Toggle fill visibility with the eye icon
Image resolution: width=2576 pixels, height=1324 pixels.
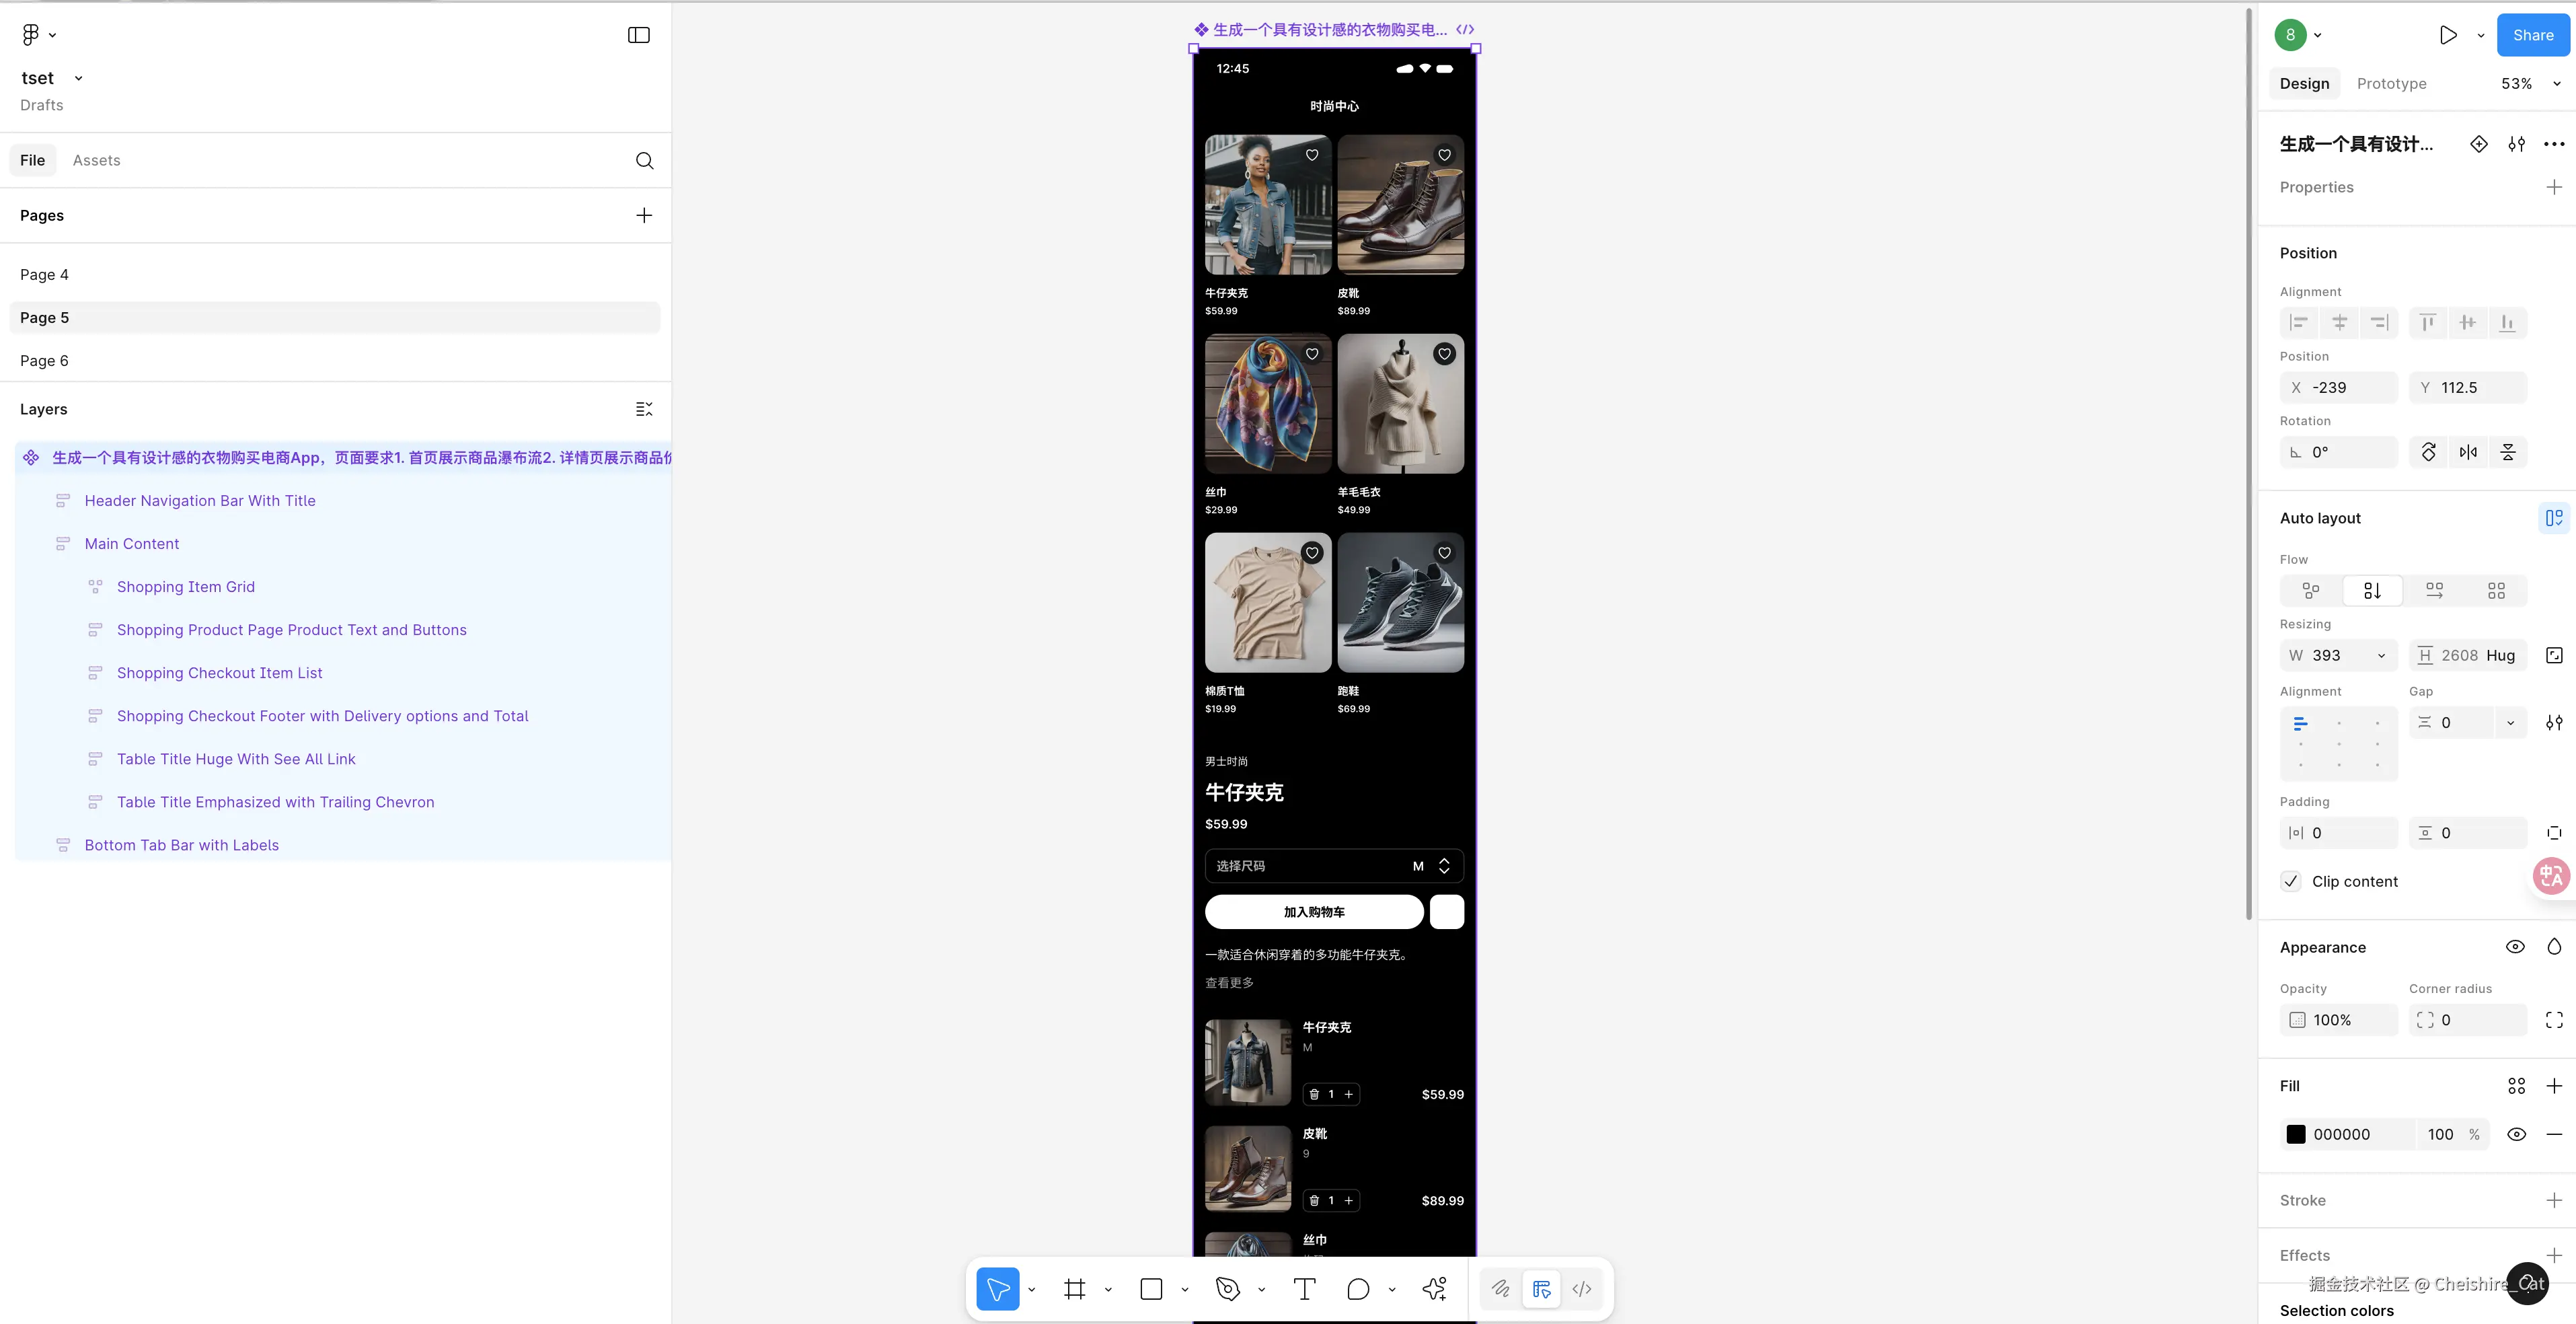pyautogui.click(x=2517, y=1134)
